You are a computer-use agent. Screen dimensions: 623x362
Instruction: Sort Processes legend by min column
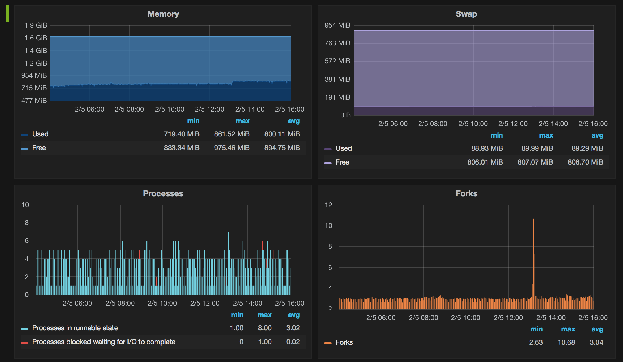point(237,315)
